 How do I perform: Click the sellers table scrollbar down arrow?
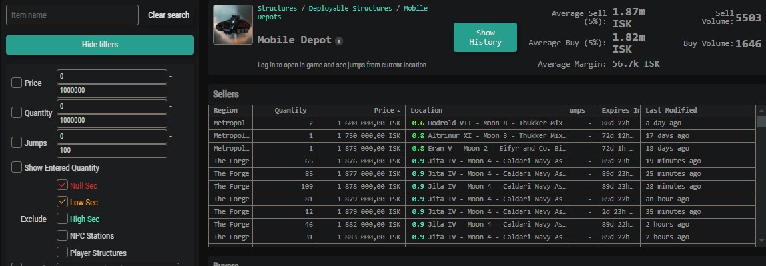[761, 240]
